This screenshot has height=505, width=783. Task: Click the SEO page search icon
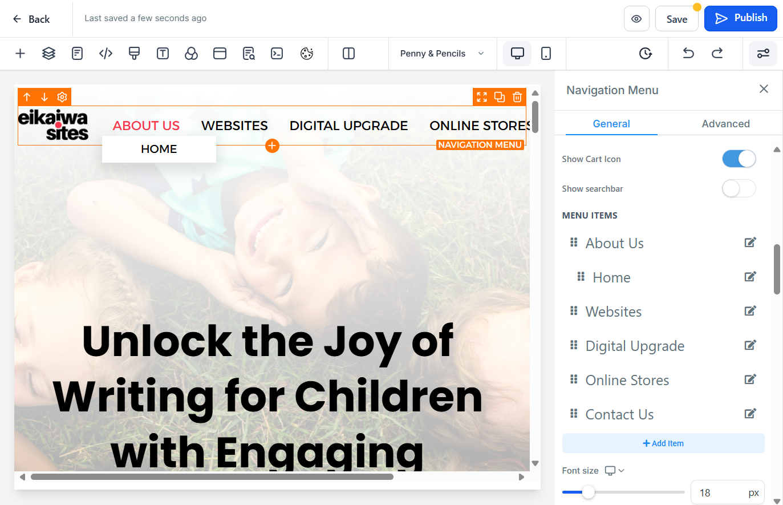[249, 54]
